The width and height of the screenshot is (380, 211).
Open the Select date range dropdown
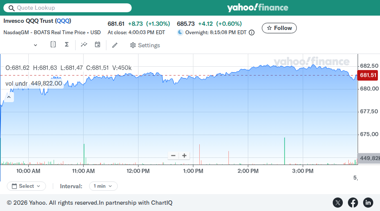coord(26,186)
